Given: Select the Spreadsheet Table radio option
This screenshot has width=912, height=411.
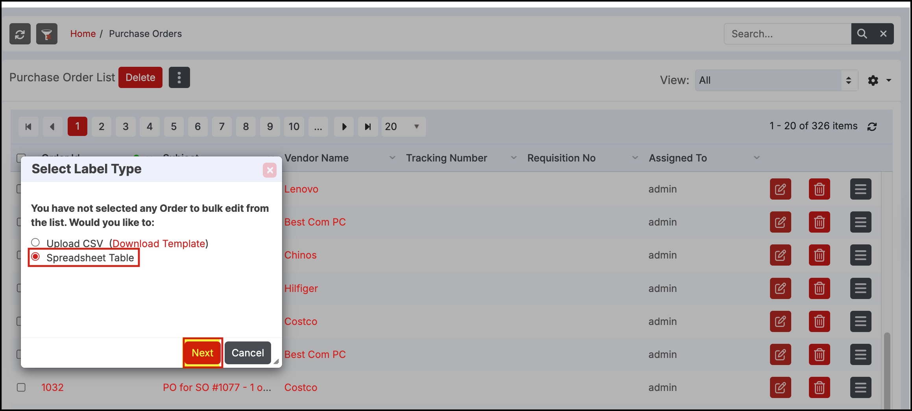Looking at the screenshot, I should [x=35, y=257].
